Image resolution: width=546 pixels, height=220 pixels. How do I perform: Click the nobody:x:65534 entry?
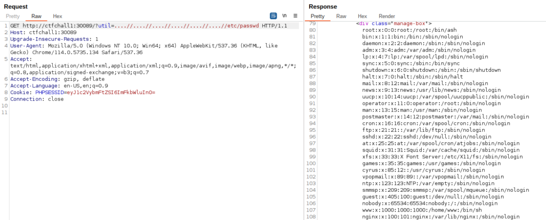coord(430,203)
